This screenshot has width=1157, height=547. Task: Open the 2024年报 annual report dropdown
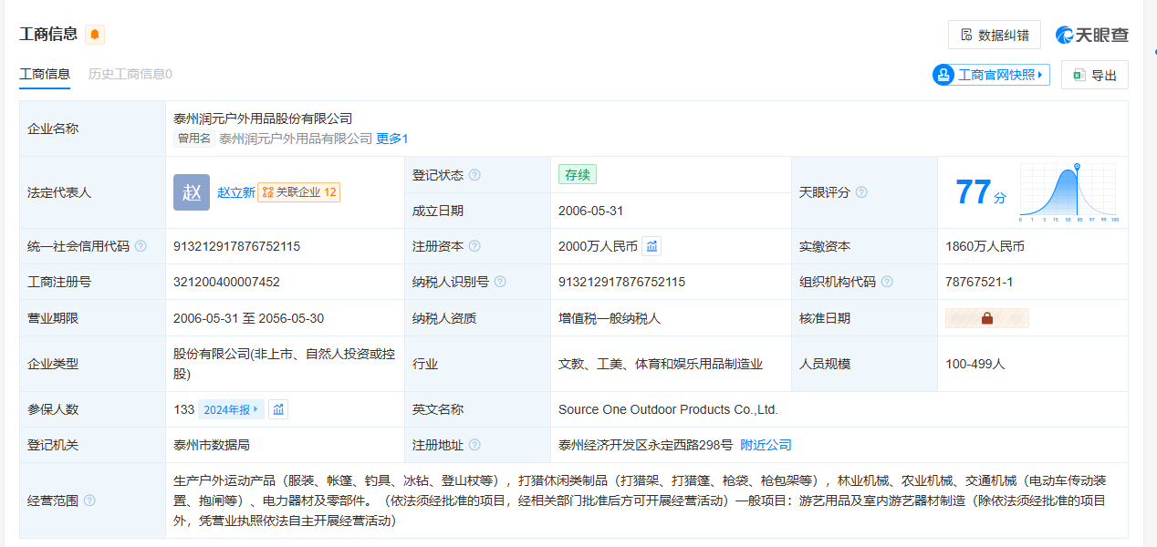coord(231,409)
